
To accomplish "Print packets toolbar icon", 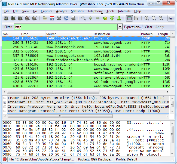I will click(73, 18).
